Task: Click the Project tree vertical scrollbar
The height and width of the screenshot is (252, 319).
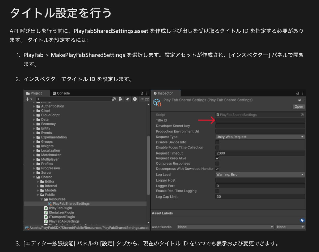Action: click(x=148, y=166)
